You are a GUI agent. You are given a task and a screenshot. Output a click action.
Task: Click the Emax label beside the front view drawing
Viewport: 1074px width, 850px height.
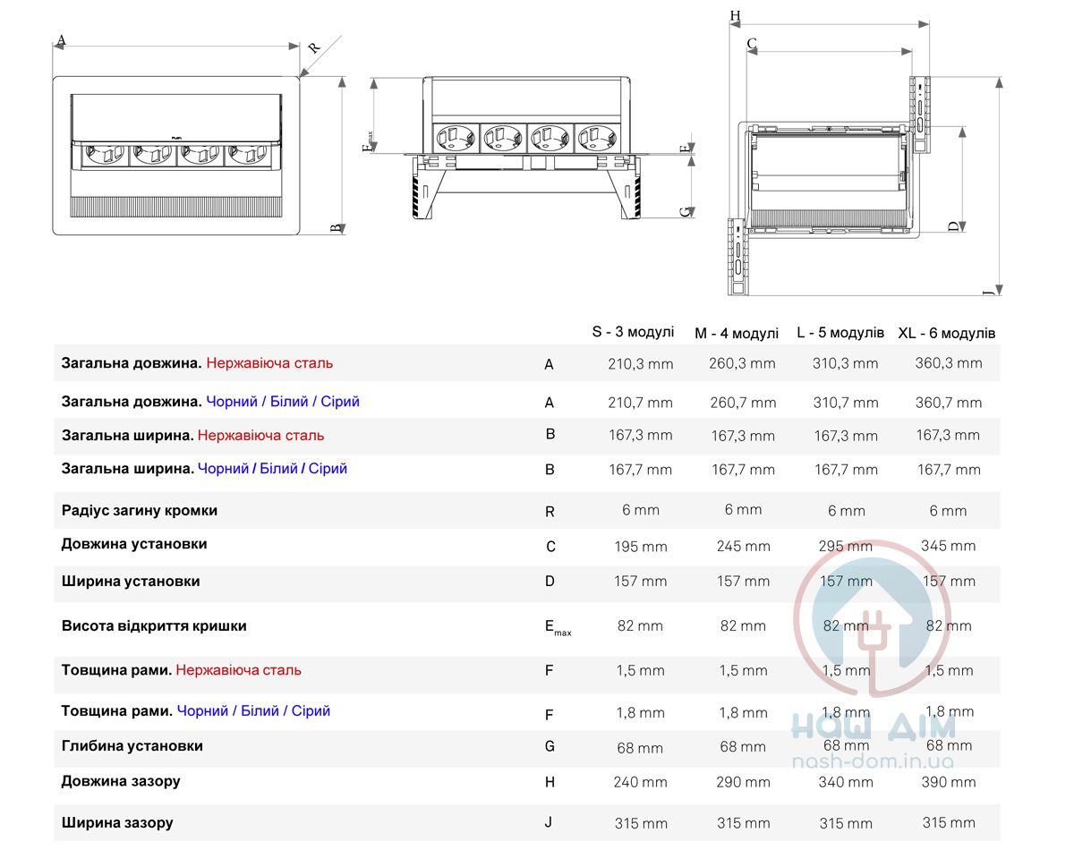(367, 142)
